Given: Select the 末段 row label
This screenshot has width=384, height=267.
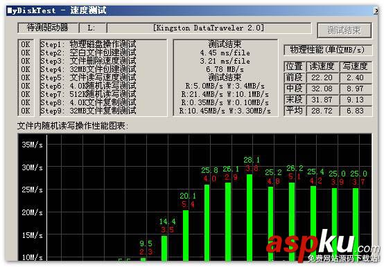Looking at the screenshot, I should (x=295, y=100).
